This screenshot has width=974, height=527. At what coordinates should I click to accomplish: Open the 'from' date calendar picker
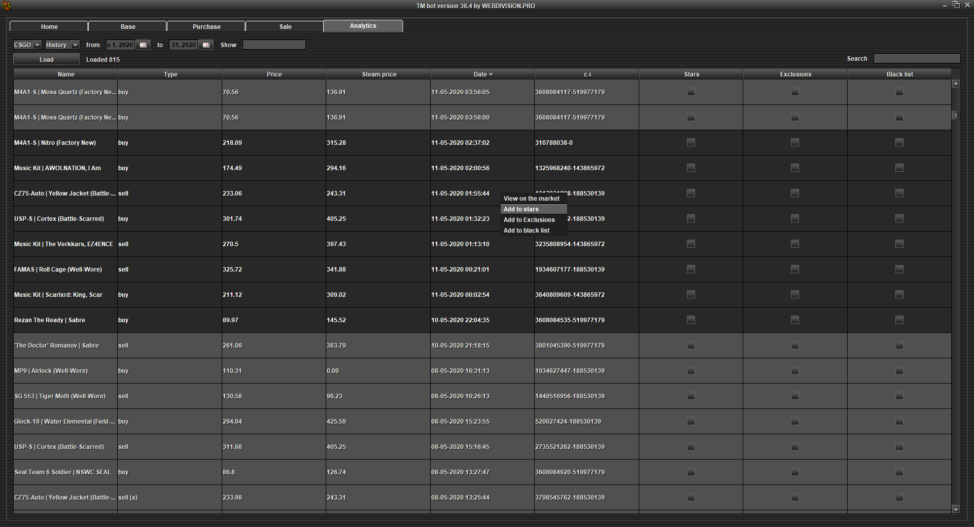point(143,45)
